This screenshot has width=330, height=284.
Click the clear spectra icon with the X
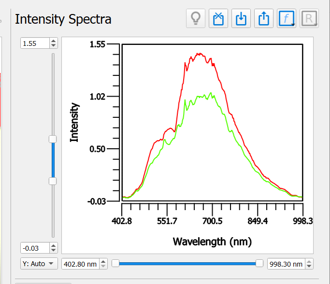point(218,19)
